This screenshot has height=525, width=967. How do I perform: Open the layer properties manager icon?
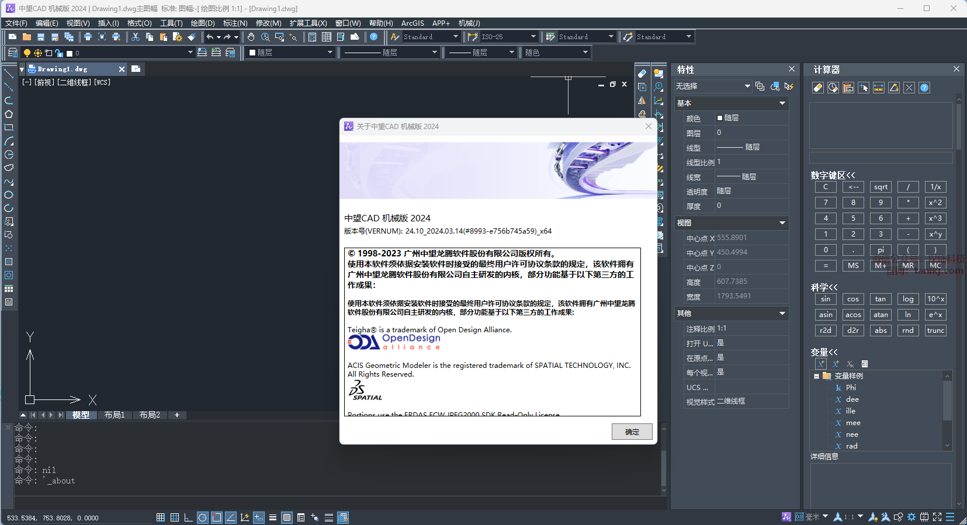click(x=12, y=53)
